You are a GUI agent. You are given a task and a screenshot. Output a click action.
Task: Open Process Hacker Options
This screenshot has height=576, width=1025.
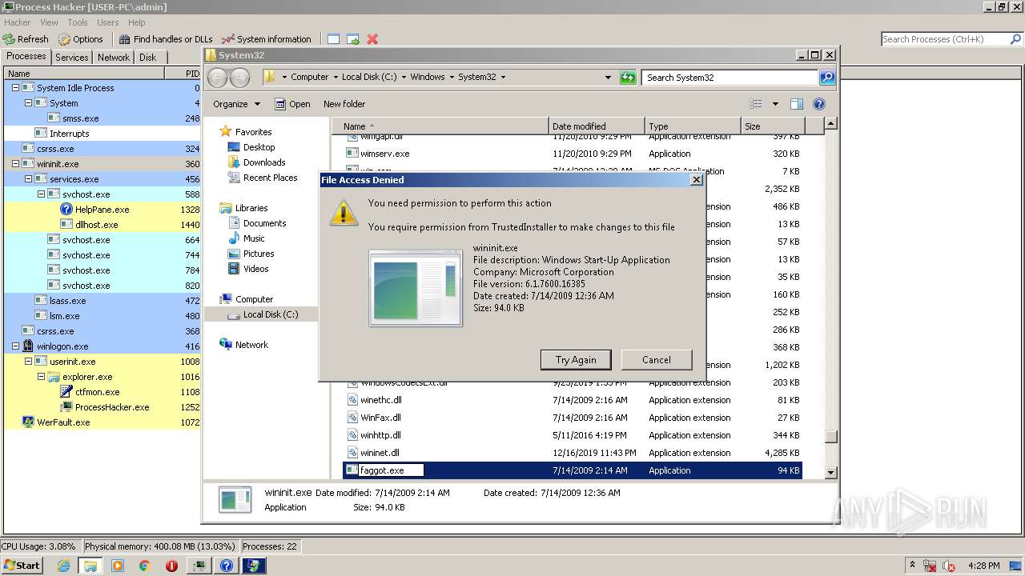coord(80,38)
